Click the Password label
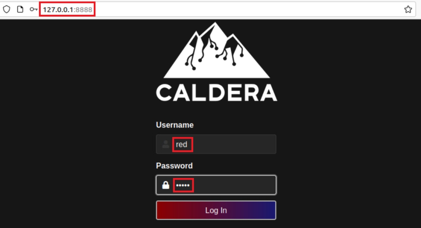Image resolution: width=421 pixels, height=228 pixels. click(174, 166)
